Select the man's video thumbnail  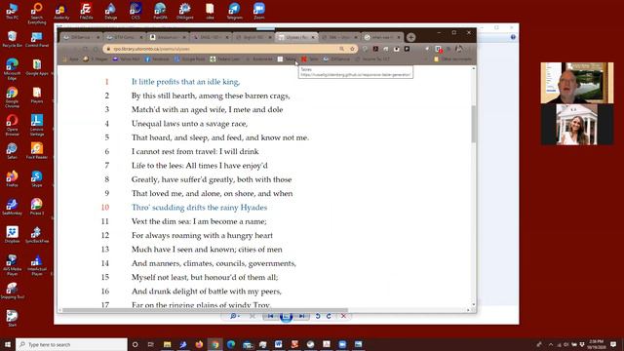(577, 83)
